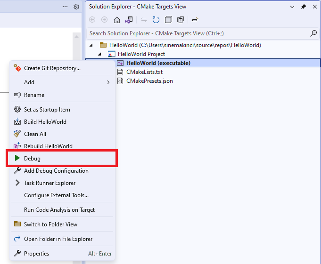
Task: Choose Open Folder in File Explorer
Action: click(62, 239)
